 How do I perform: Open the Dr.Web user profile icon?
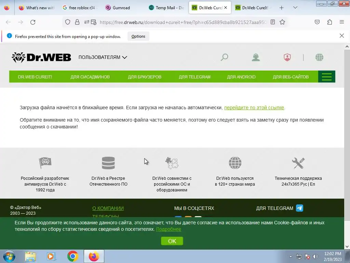256,57
